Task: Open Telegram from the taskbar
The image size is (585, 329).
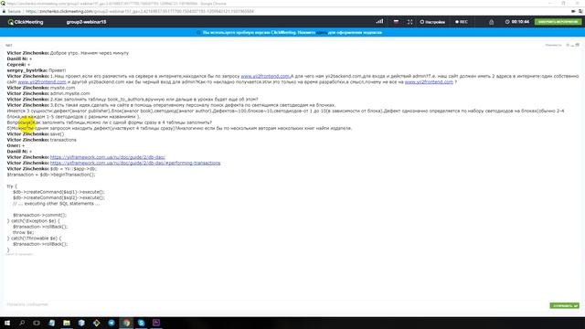Action: [112, 323]
